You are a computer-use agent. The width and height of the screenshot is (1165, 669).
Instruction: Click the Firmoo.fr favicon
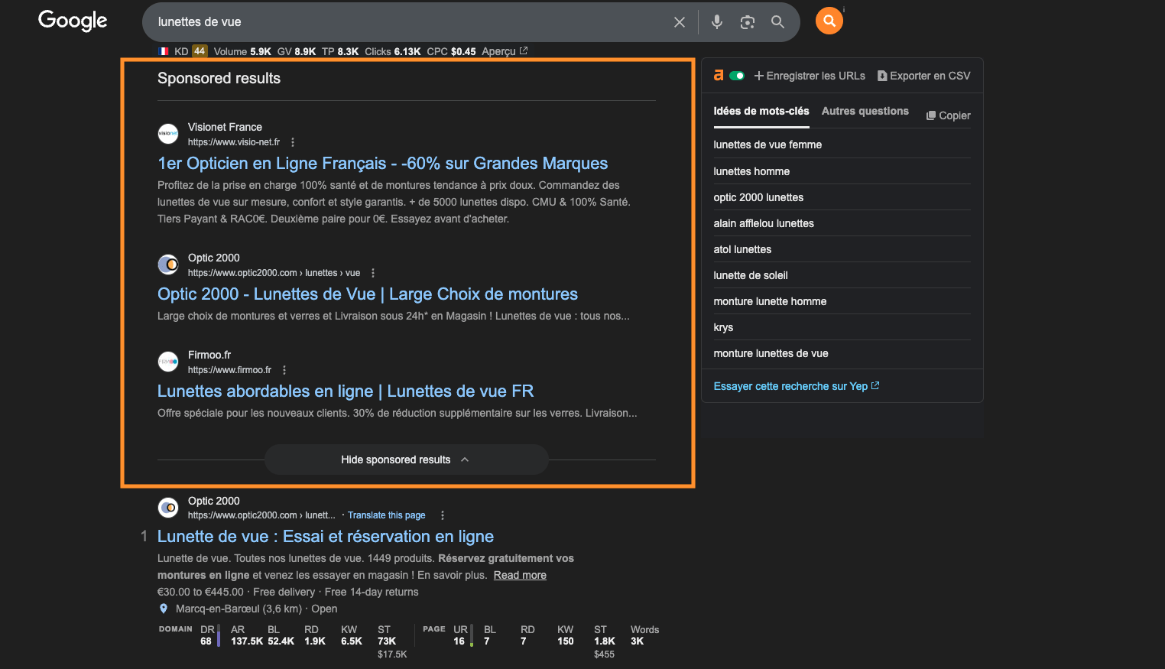tap(168, 362)
